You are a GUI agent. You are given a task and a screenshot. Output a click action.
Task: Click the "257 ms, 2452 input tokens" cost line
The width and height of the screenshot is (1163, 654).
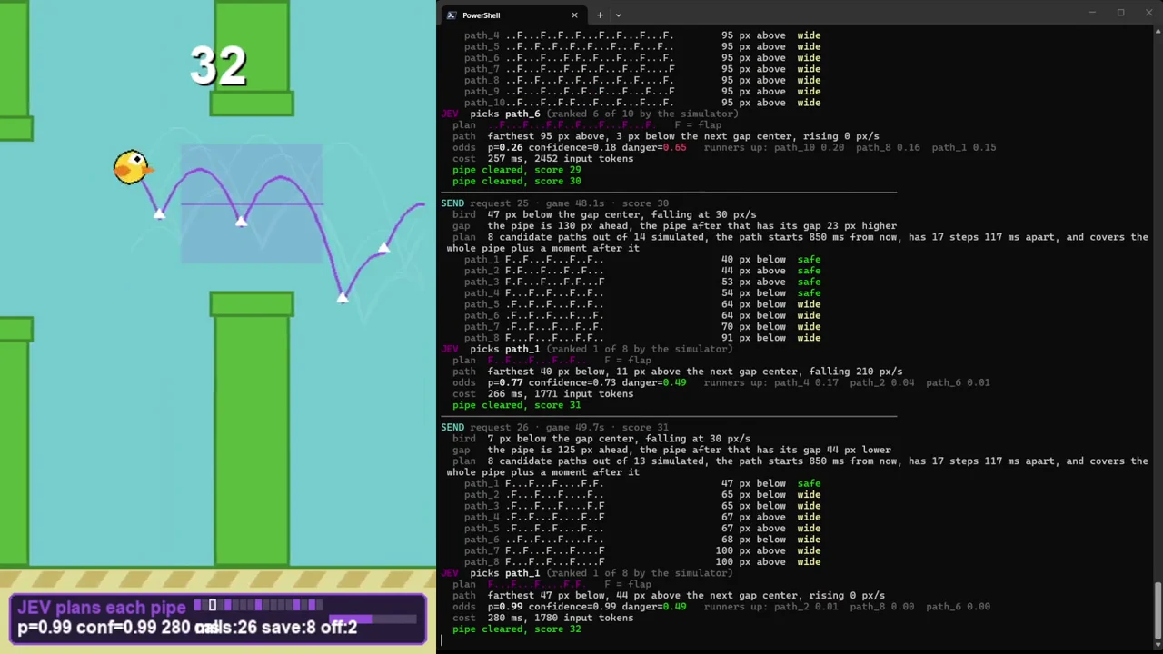(561, 159)
